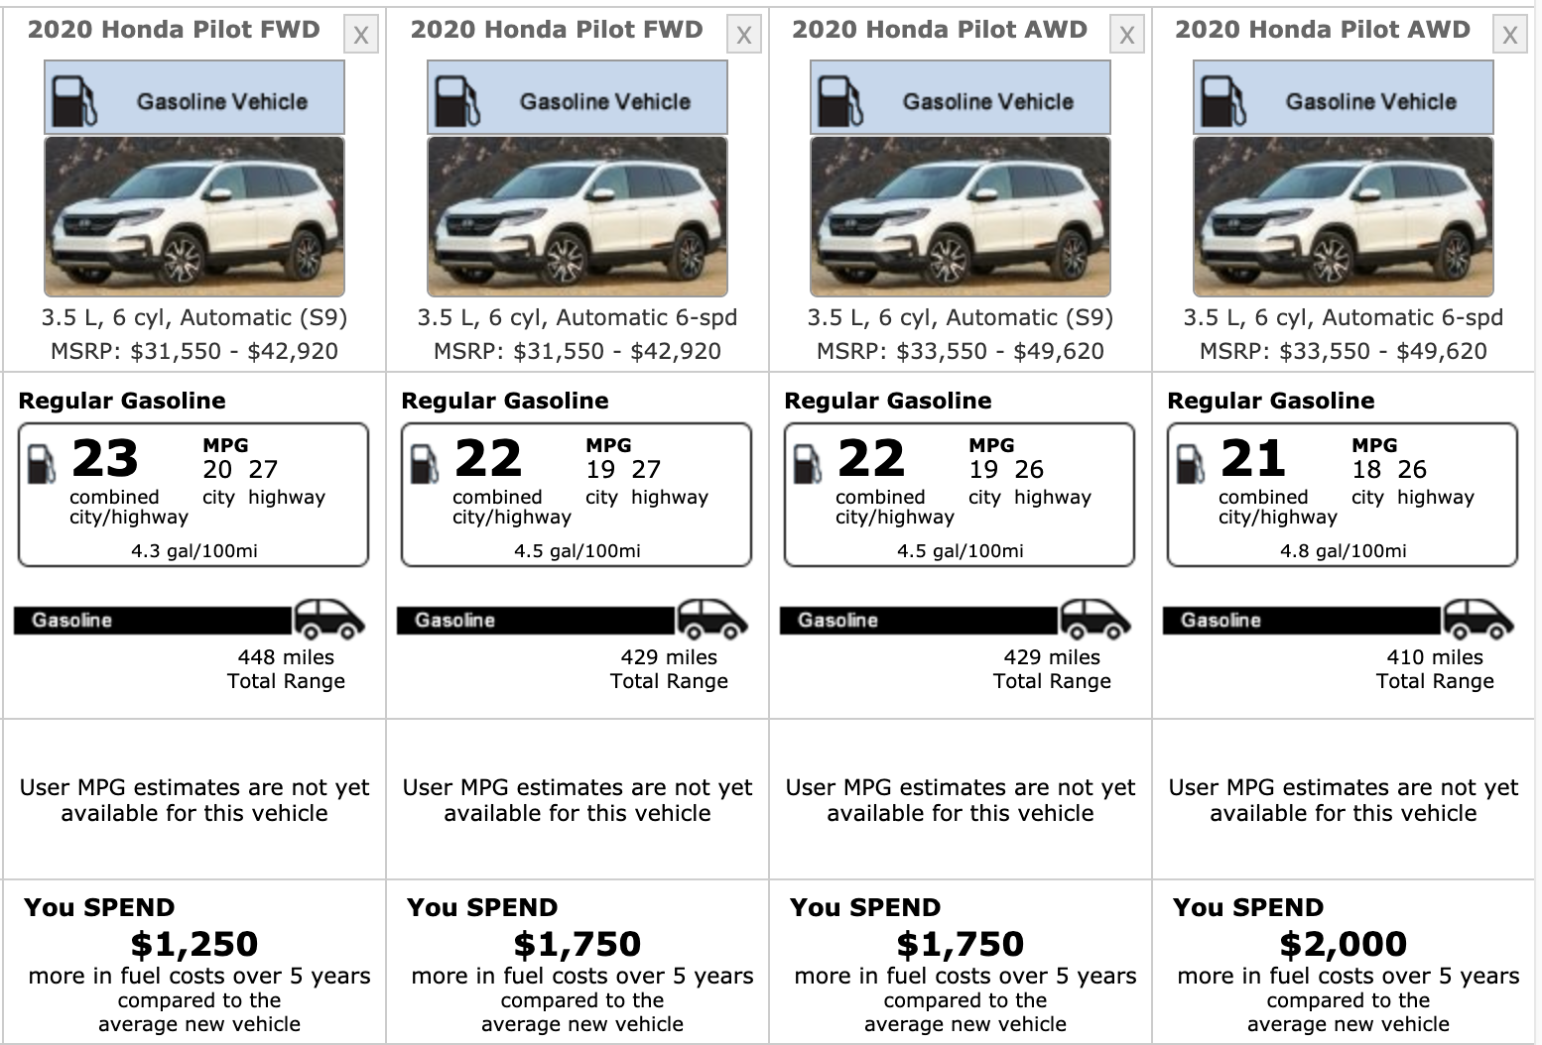
Task: Click Gasoline Vehicle banner for AWD 6-spd Pilot
Action: [x=1344, y=98]
